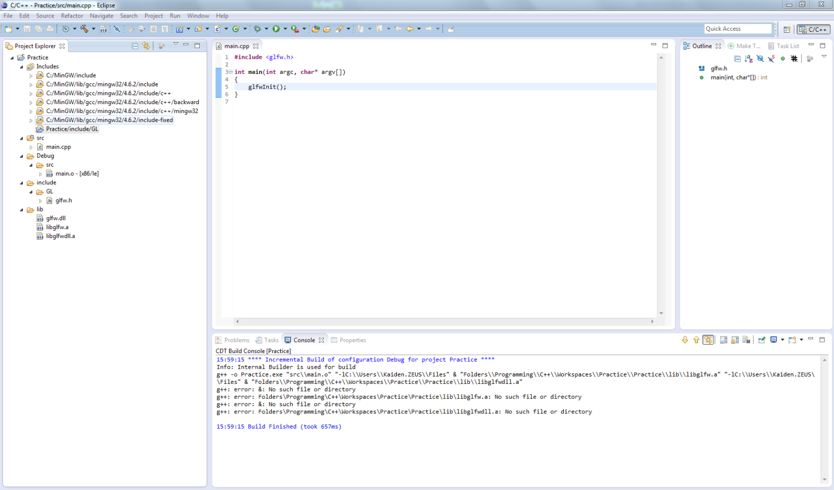The width and height of the screenshot is (834, 490).
Task: Switch to the Task List tab
Action: pos(783,46)
